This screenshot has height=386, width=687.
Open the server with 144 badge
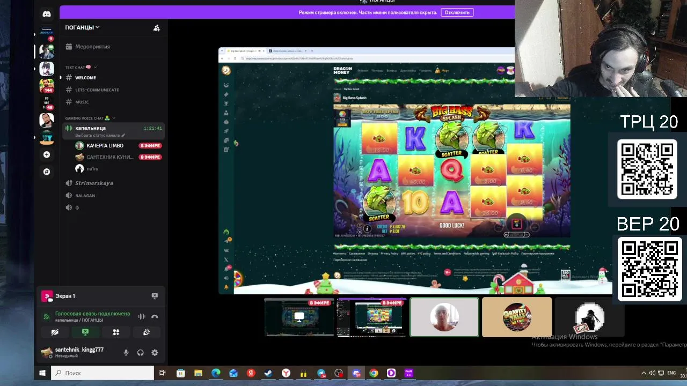47,85
